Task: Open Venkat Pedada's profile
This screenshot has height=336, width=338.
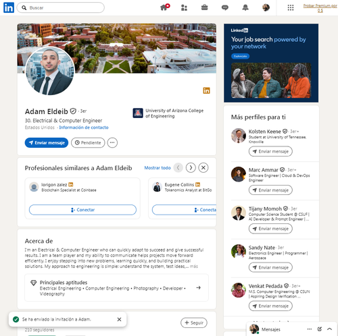Action: tap(266, 286)
